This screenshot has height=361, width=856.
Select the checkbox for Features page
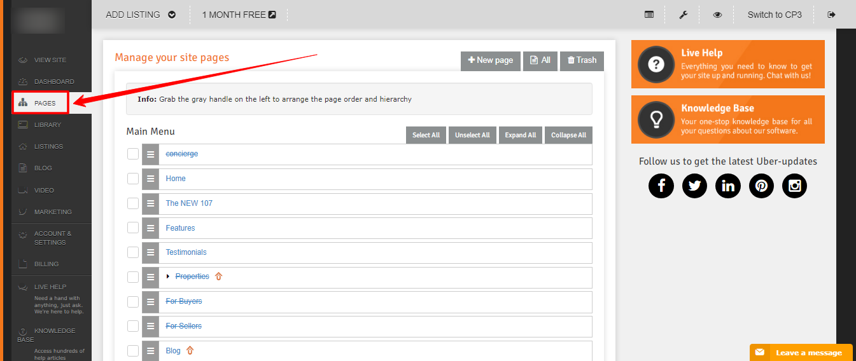click(132, 228)
